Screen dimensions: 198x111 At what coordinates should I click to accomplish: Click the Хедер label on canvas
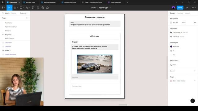[75, 42]
